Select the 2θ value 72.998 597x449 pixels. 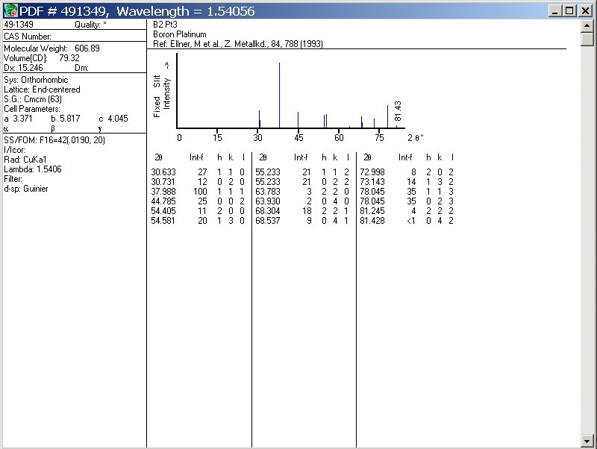tap(372, 172)
